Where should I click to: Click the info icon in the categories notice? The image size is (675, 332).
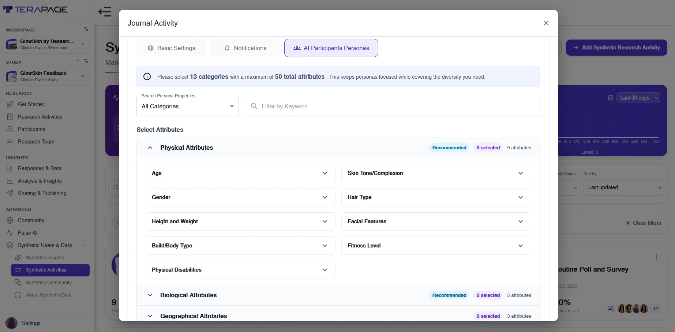point(147,77)
